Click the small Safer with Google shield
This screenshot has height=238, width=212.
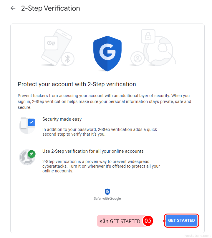click(107, 192)
